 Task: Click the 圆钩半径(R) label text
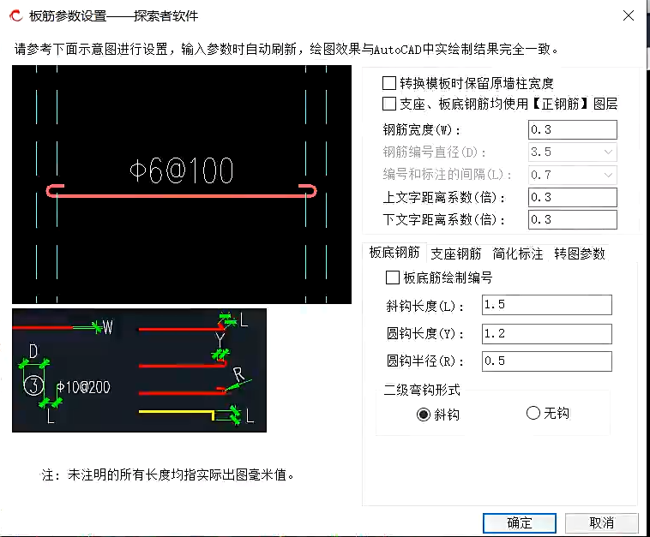(x=425, y=361)
